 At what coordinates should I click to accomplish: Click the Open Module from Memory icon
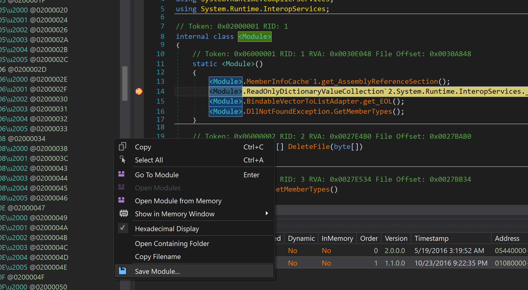[x=123, y=200]
